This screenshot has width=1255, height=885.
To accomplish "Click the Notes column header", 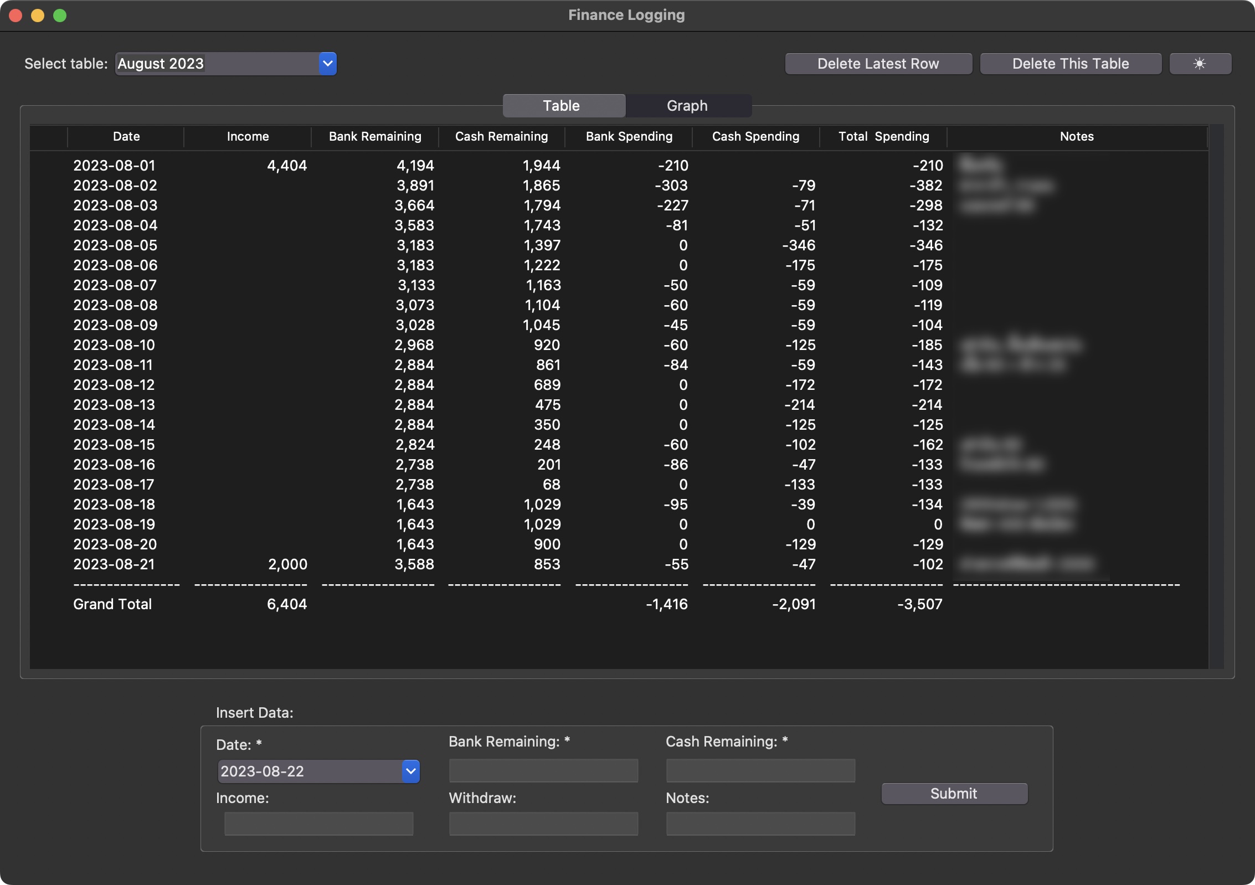I will click(x=1076, y=136).
